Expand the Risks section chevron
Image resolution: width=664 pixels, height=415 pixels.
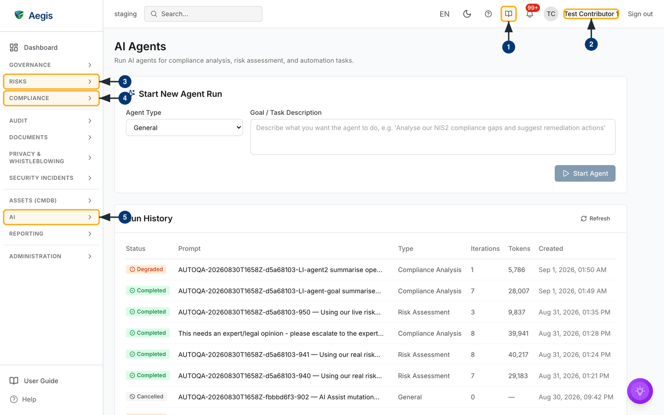pos(90,82)
